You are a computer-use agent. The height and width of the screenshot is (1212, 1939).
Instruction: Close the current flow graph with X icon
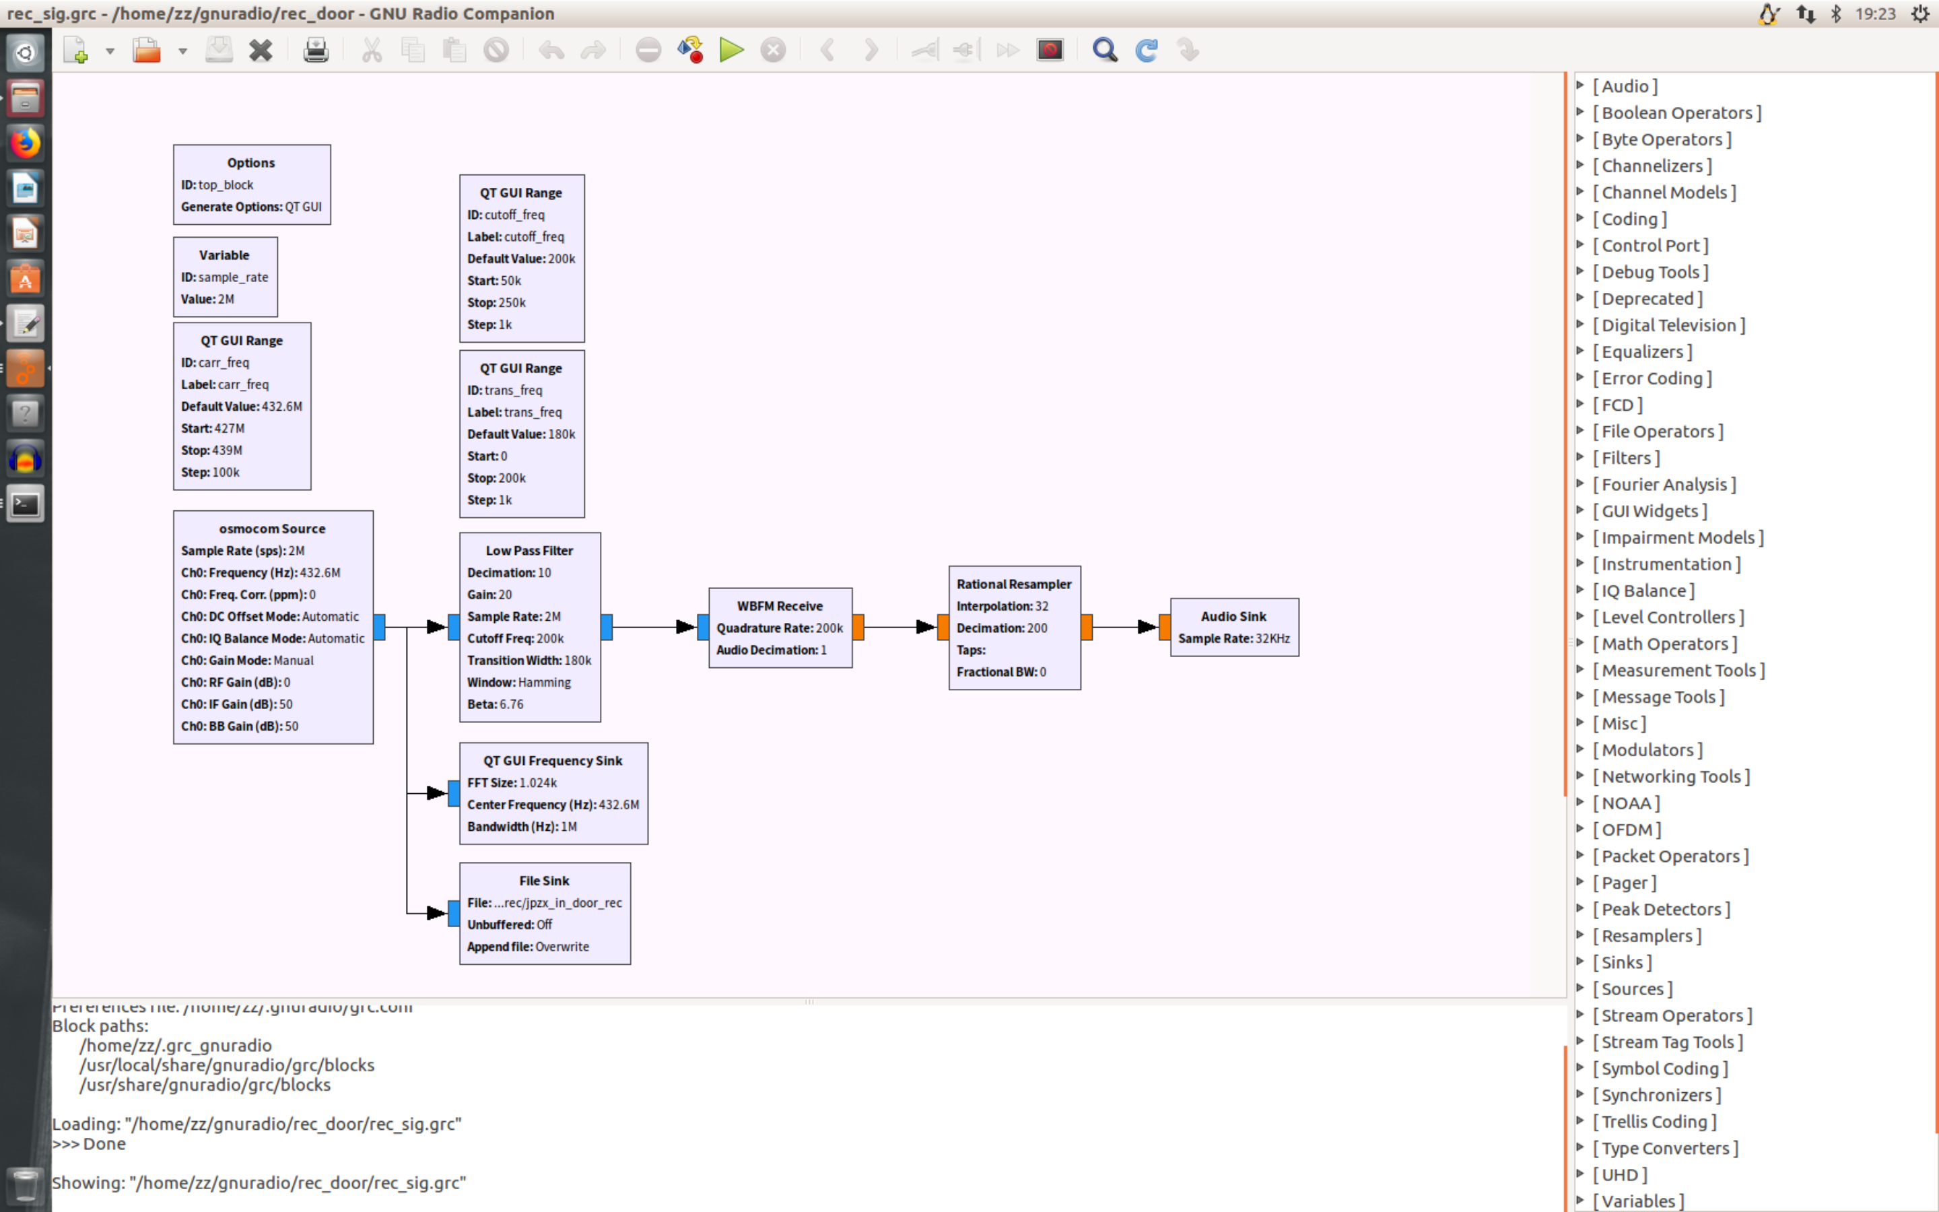click(261, 50)
